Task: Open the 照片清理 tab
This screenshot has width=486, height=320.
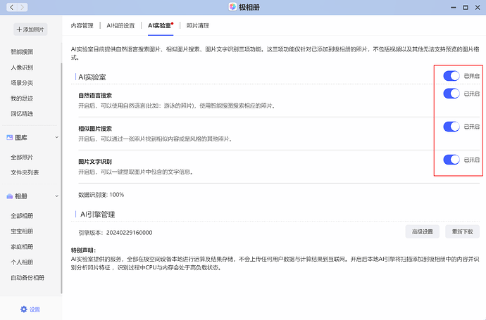Action: 198,26
